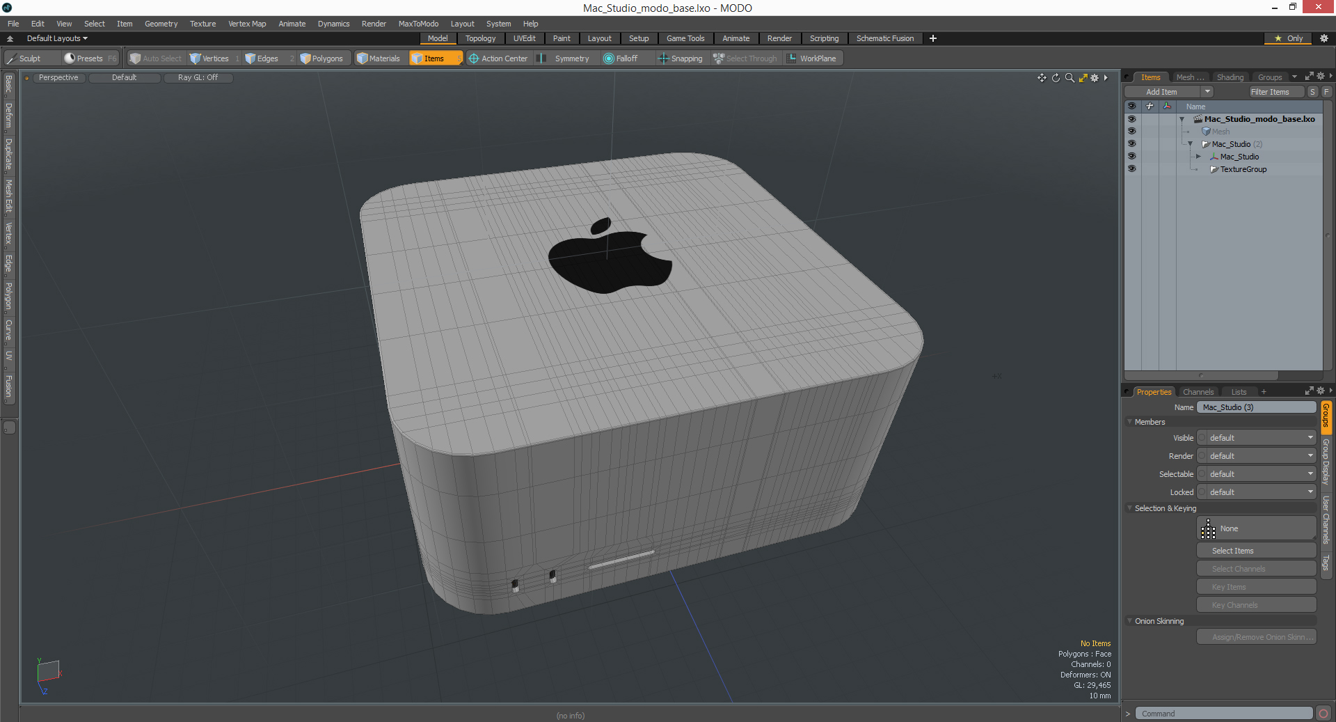Toggle the Only star button
Image resolution: width=1336 pixels, height=722 pixels.
pyautogui.click(x=1289, y=38)
